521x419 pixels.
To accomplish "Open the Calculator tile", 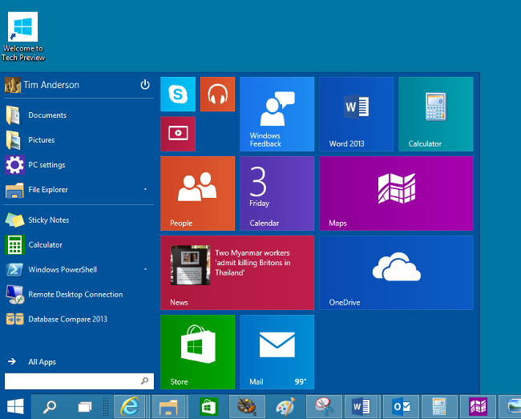I will pos(436,115).
